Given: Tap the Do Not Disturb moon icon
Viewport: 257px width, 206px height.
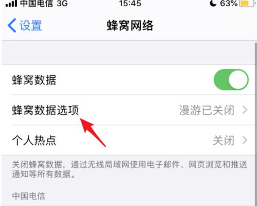Looking at the screenshot, I should click(213, 3).
